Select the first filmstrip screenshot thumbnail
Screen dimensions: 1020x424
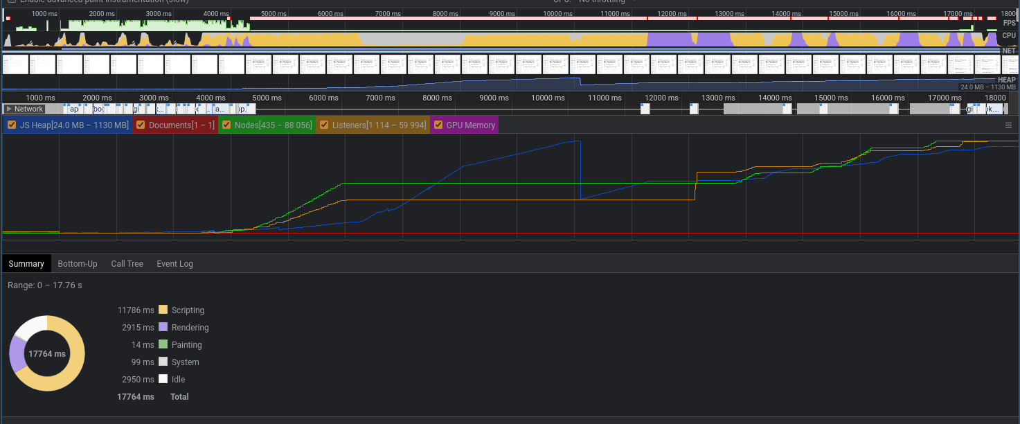[x=16, y=64]
